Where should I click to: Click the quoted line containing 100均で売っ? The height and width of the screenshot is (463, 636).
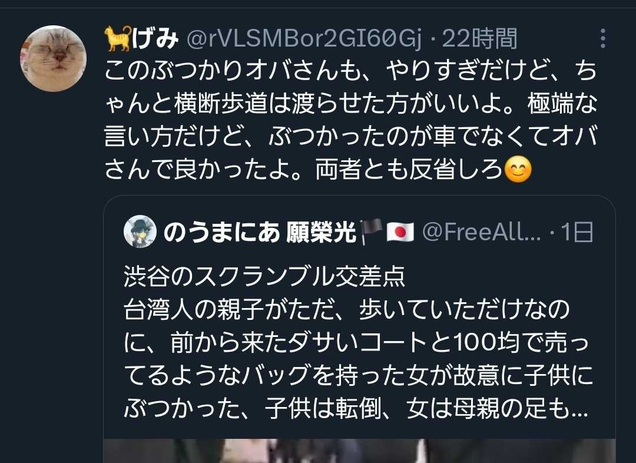coord(356,343)
